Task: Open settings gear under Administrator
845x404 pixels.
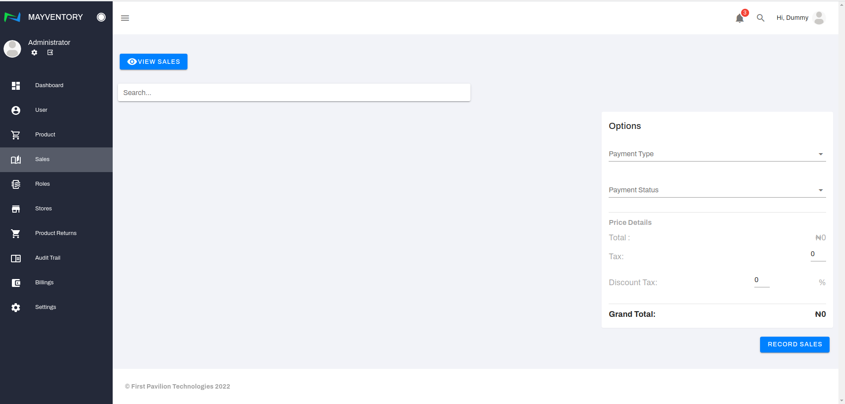Action: point(34,52)
